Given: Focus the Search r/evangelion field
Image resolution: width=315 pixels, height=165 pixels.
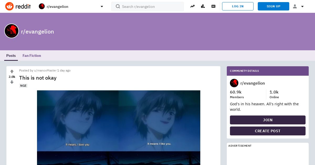Looking at the screenshot, I should (148, 7).
